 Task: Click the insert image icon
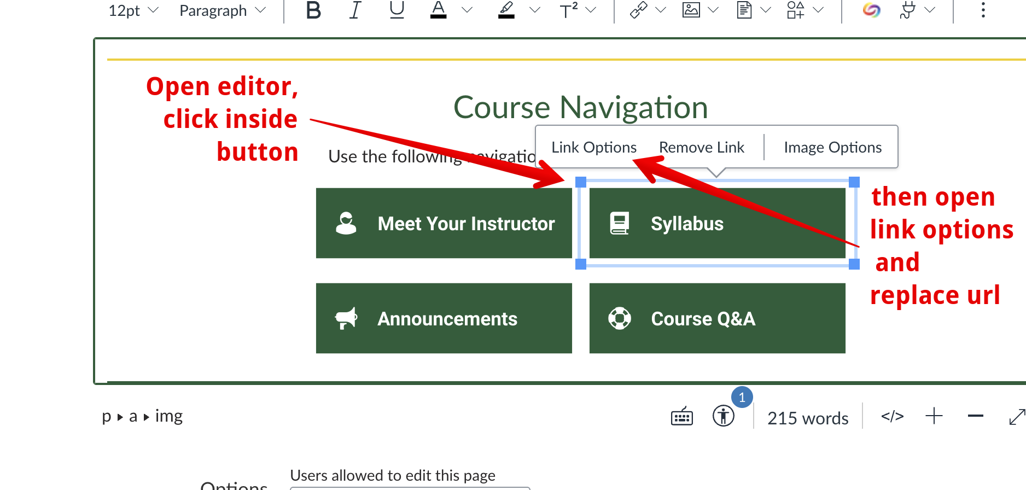(x=691, y=10)
